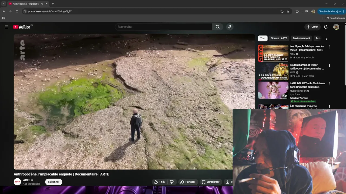This screenshot has height=194, width=346.
Task: Open options for Toutankhamon video
Action: click(329, 65)
